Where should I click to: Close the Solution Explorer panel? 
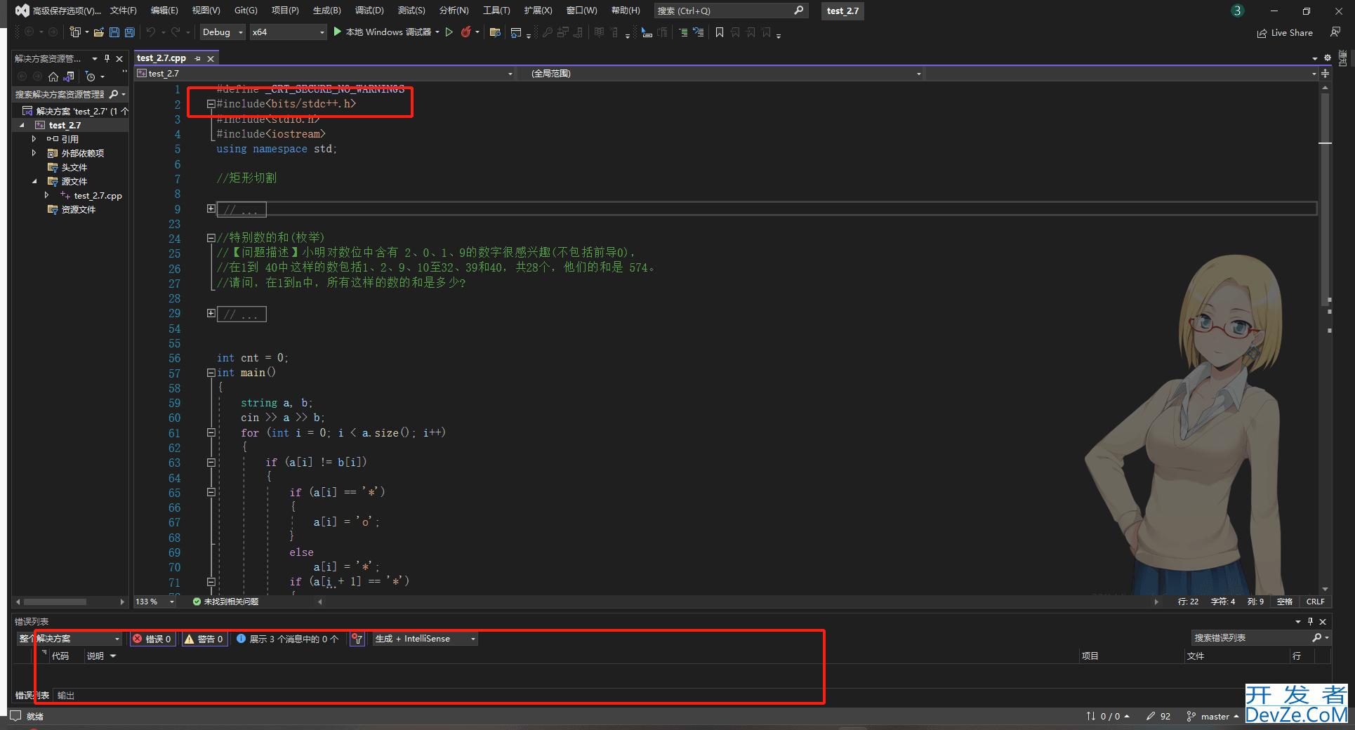pos(119,58)
